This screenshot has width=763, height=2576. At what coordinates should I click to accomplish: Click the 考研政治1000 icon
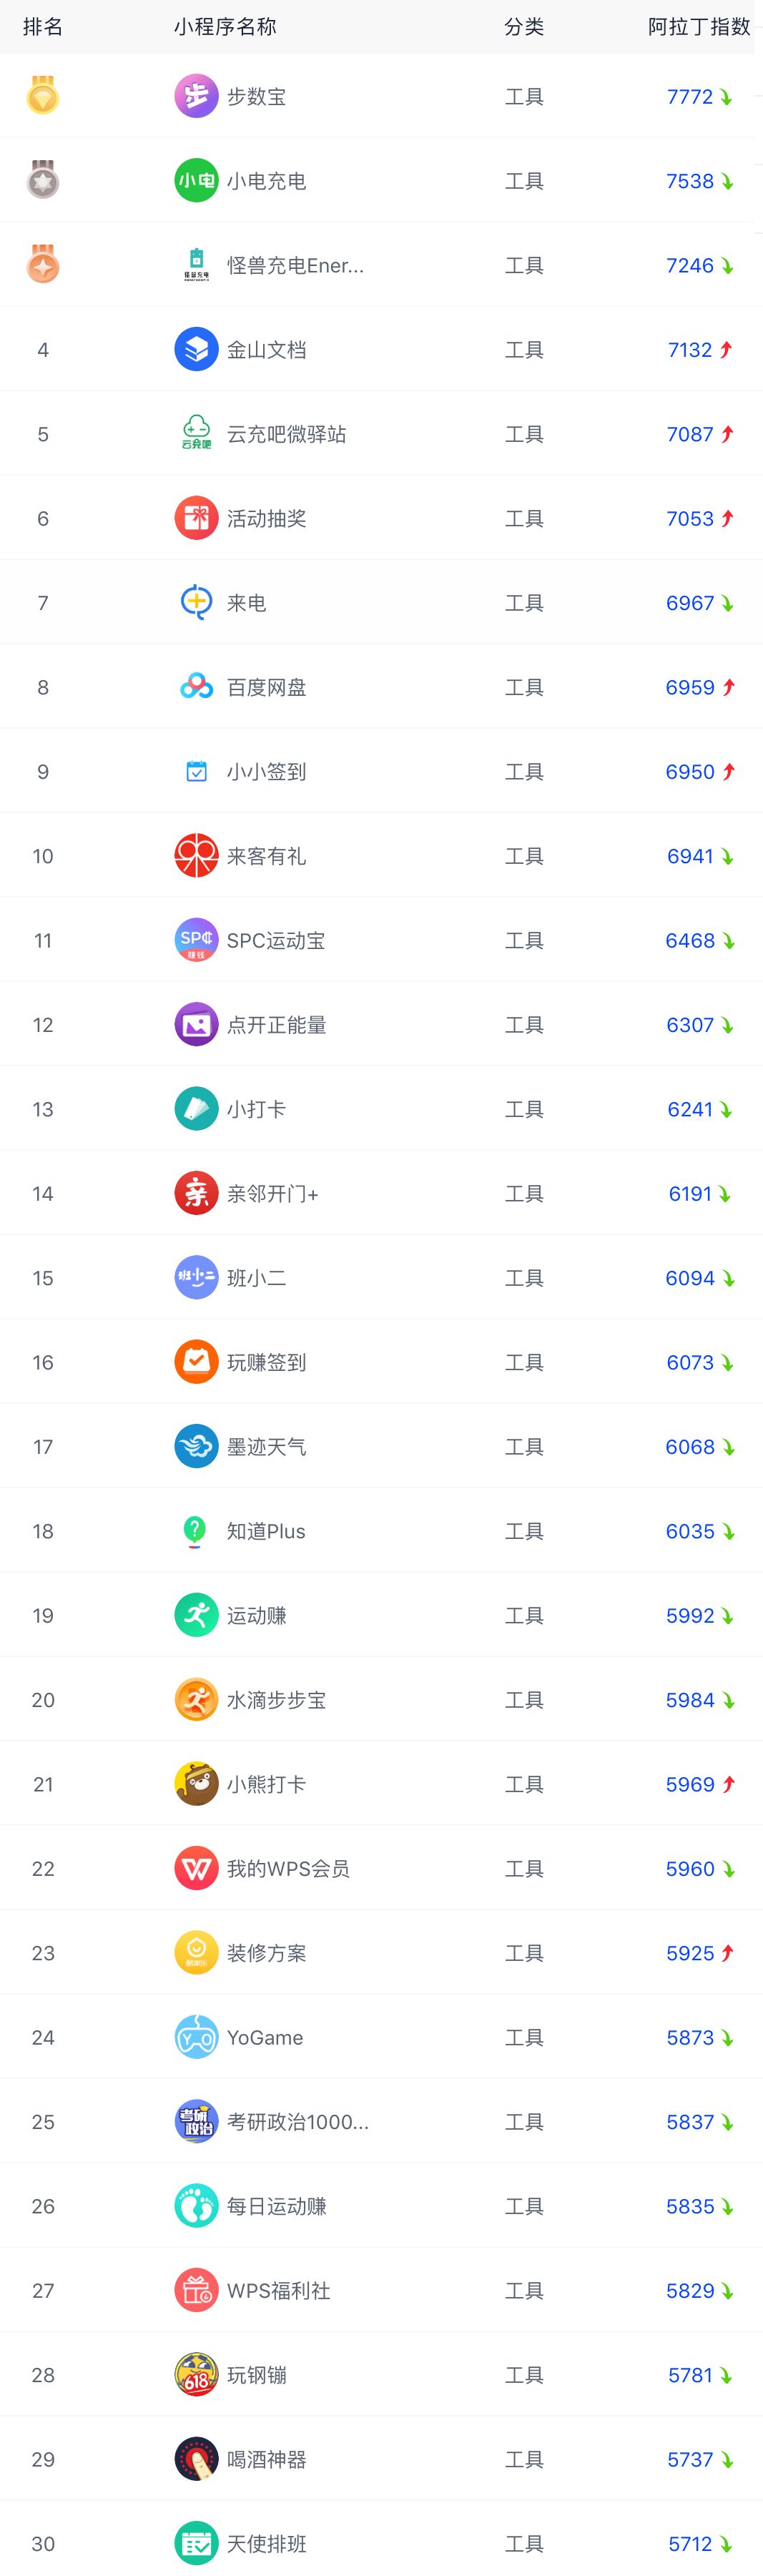click(x=196, y=2122)
